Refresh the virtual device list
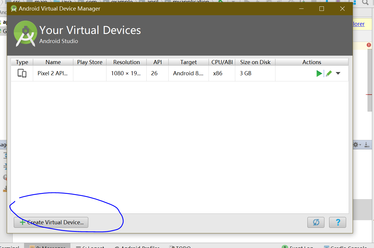This screenshot has height=248, width=374. coord(316,222)
